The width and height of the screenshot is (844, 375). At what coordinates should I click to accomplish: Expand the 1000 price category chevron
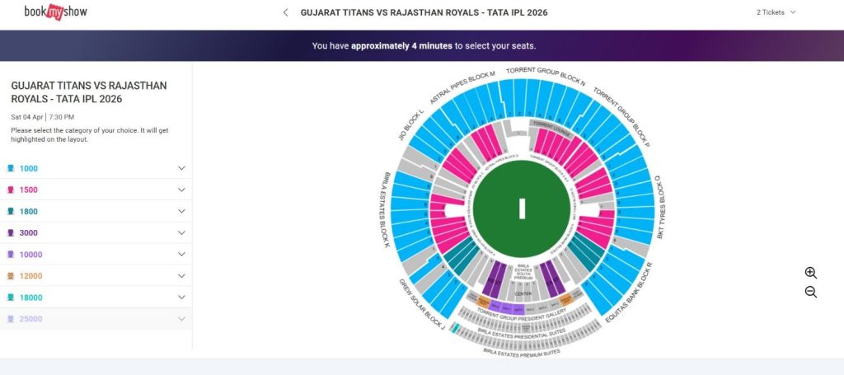(x=181, y=169)
